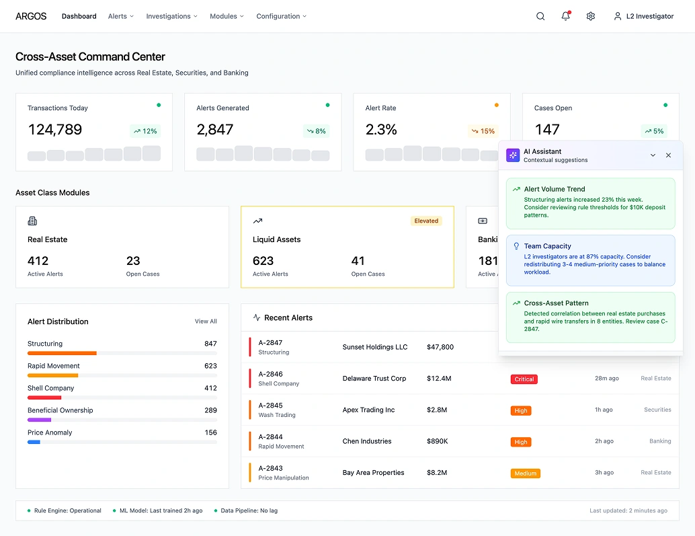
Task: Open the Investigations dropdown
Action: [x=171, y=15]
